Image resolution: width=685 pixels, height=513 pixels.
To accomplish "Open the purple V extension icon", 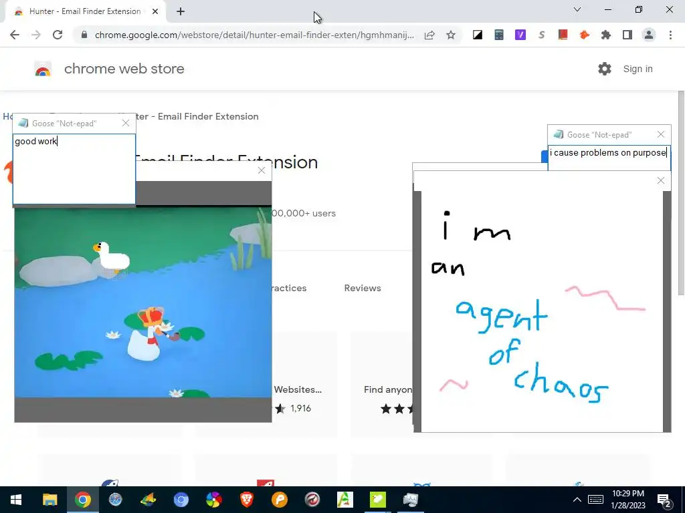I will coord(520,35).
